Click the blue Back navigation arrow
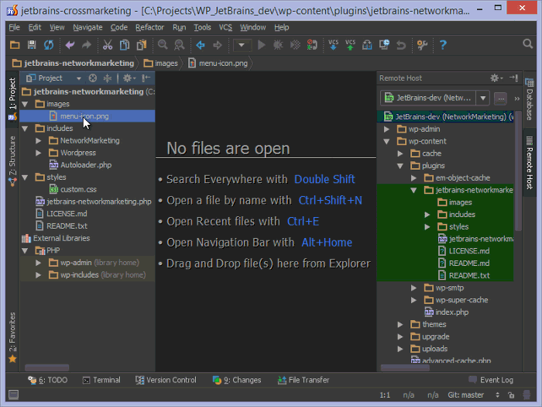The image size is (542, 407). click(200, 45)
